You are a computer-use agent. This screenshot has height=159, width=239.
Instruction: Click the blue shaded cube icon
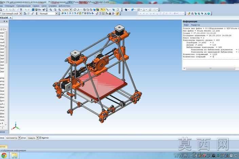pyautogui.click(x=94, y=10)
